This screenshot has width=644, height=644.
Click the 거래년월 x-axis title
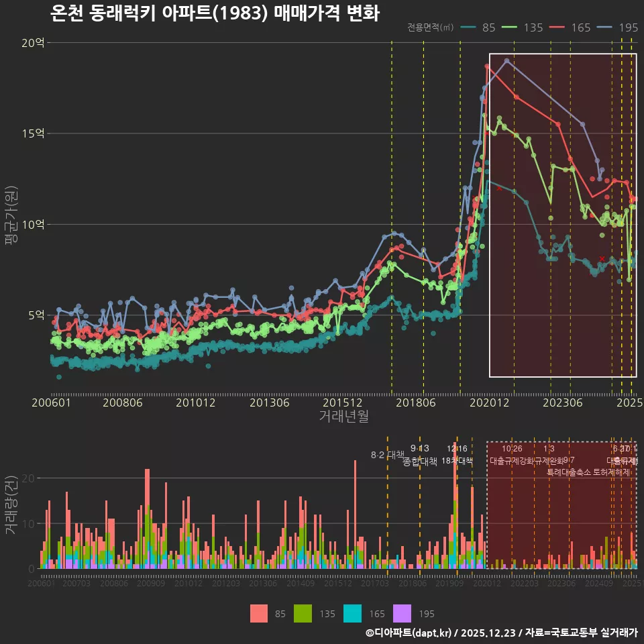pos(343,416)
